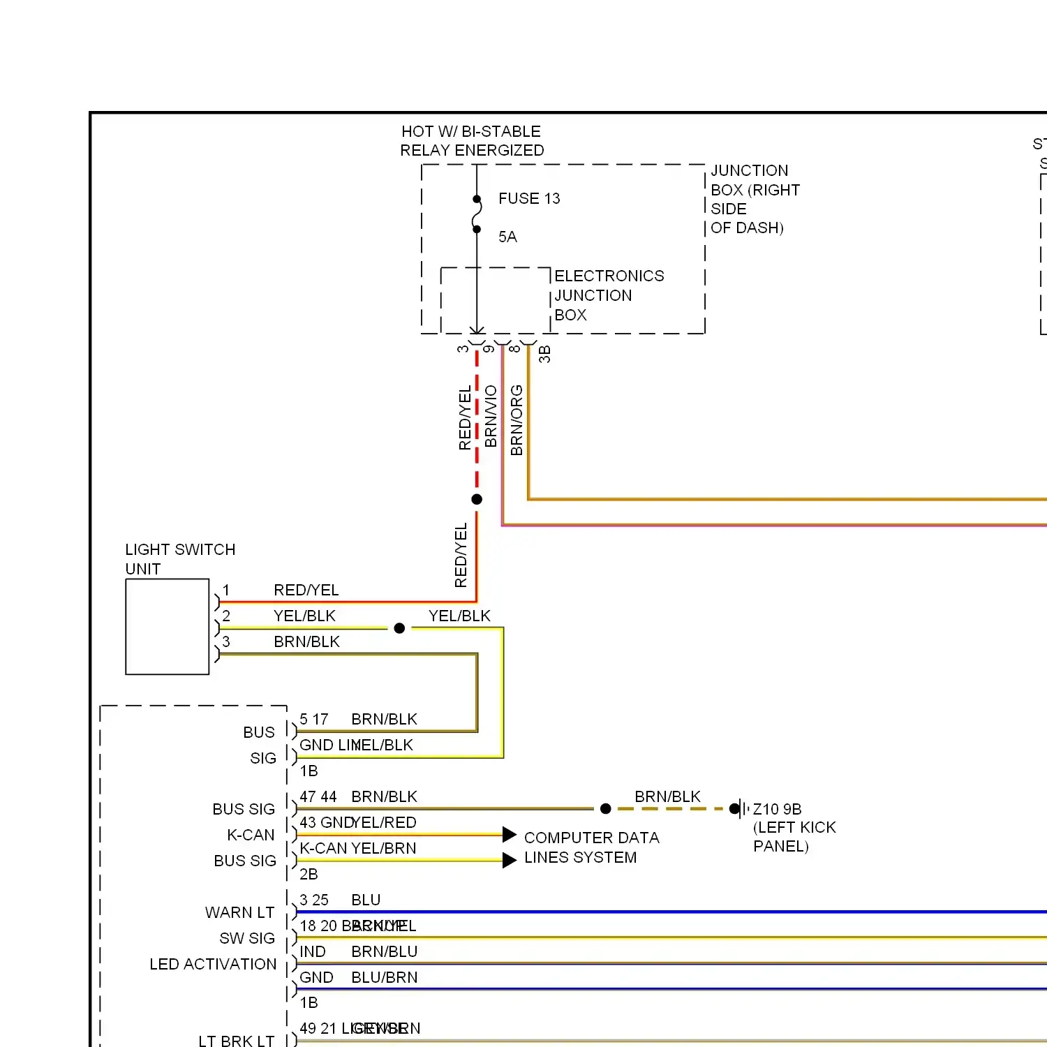Select the "Z10 9B" ground designation
This screenshot has height=1047, width=1047.
pos(777,810)
